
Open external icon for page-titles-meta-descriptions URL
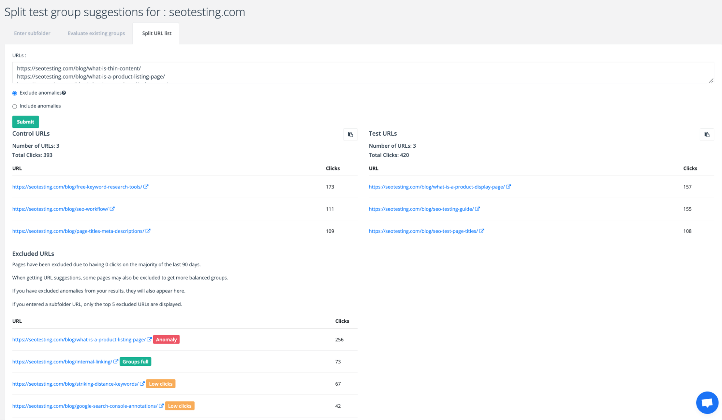tap(148, 231)
